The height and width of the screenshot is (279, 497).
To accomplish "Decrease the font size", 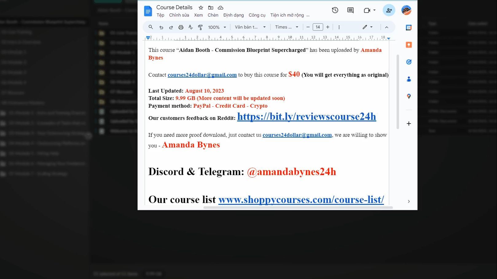I will (308, 27).
